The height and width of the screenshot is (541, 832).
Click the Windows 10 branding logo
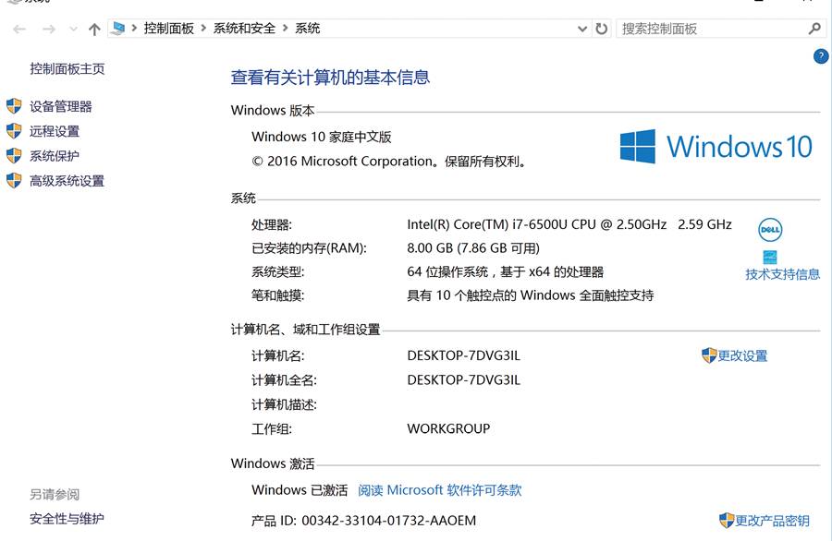[716, 146]
